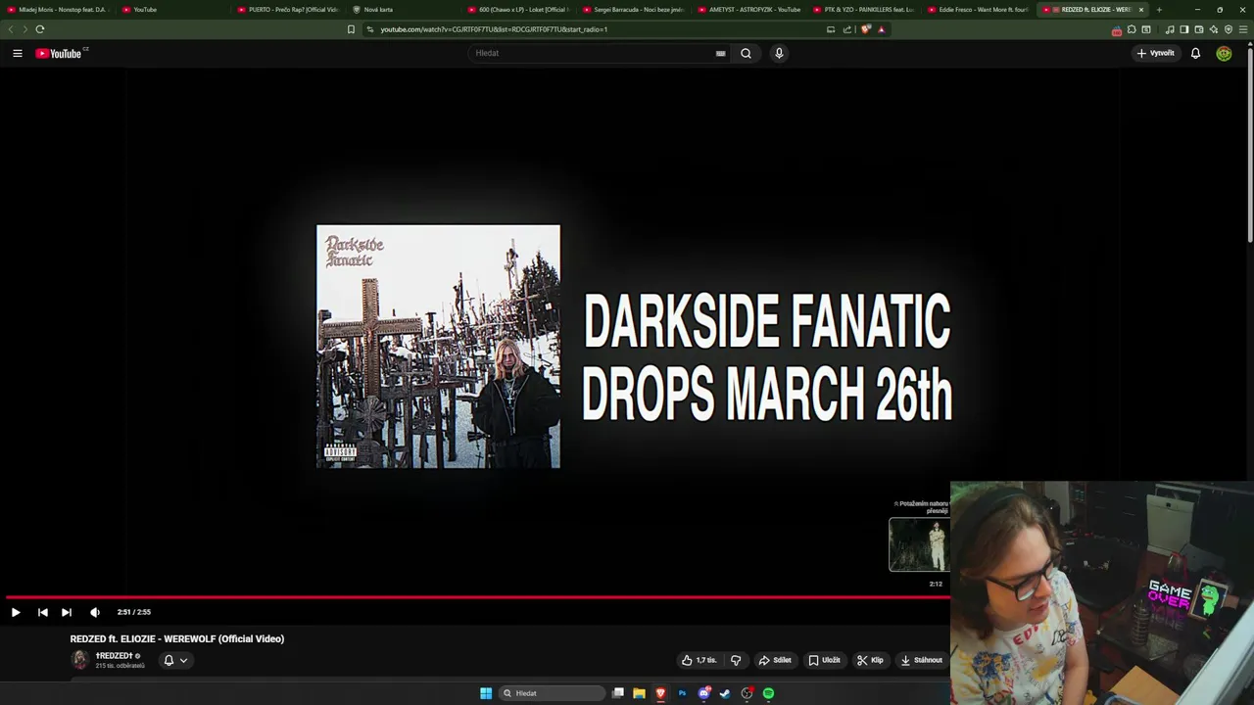This screenshot has width=1254, height=705.
Task: Play the paused video
Action: click(x=16, y=612)
